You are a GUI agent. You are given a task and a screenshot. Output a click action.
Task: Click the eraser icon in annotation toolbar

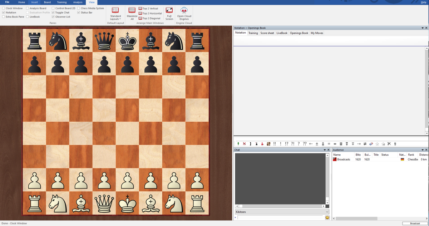[x=371, y=144]
